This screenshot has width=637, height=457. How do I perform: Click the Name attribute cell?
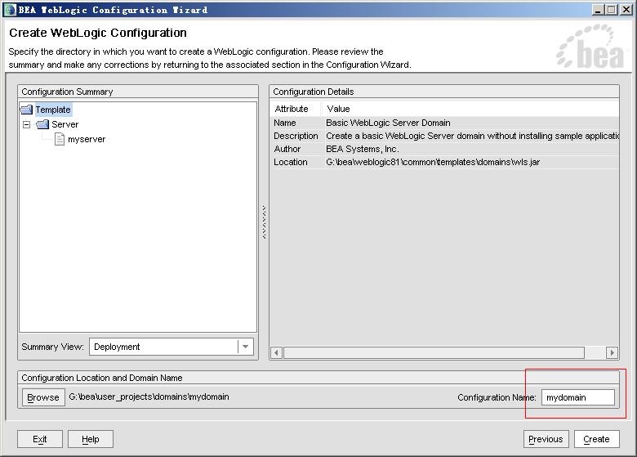point(296,123)
